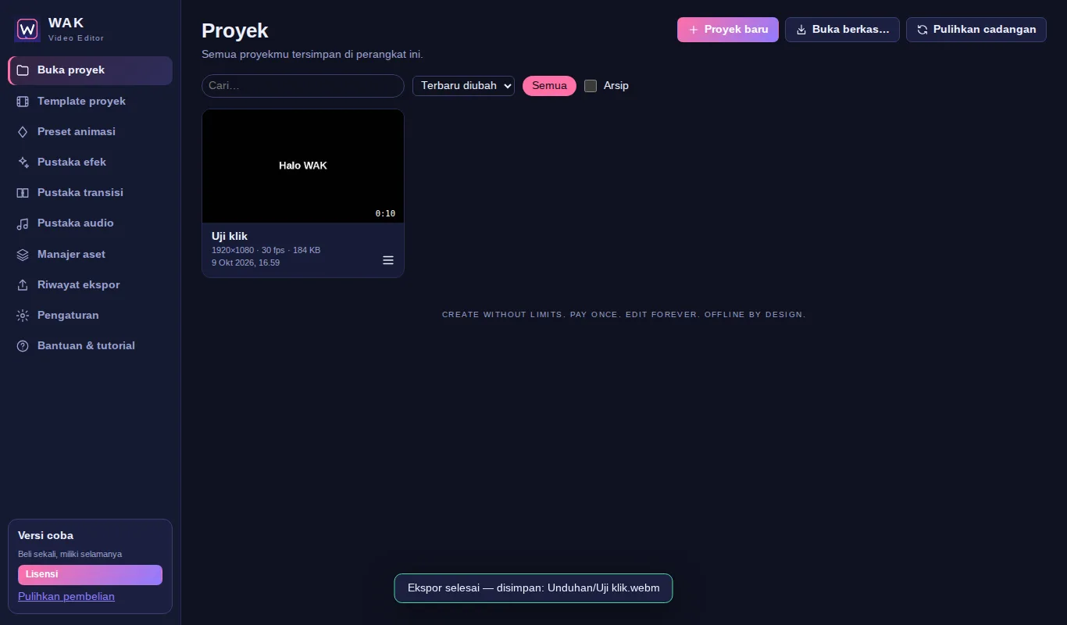Click the music note icon beside Pustaka audio
Image resolution: width=1067 pixels, height=625 pixels.
[x=23, y=223]
